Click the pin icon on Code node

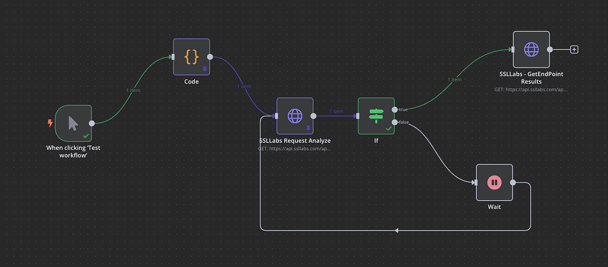point(205,69)
